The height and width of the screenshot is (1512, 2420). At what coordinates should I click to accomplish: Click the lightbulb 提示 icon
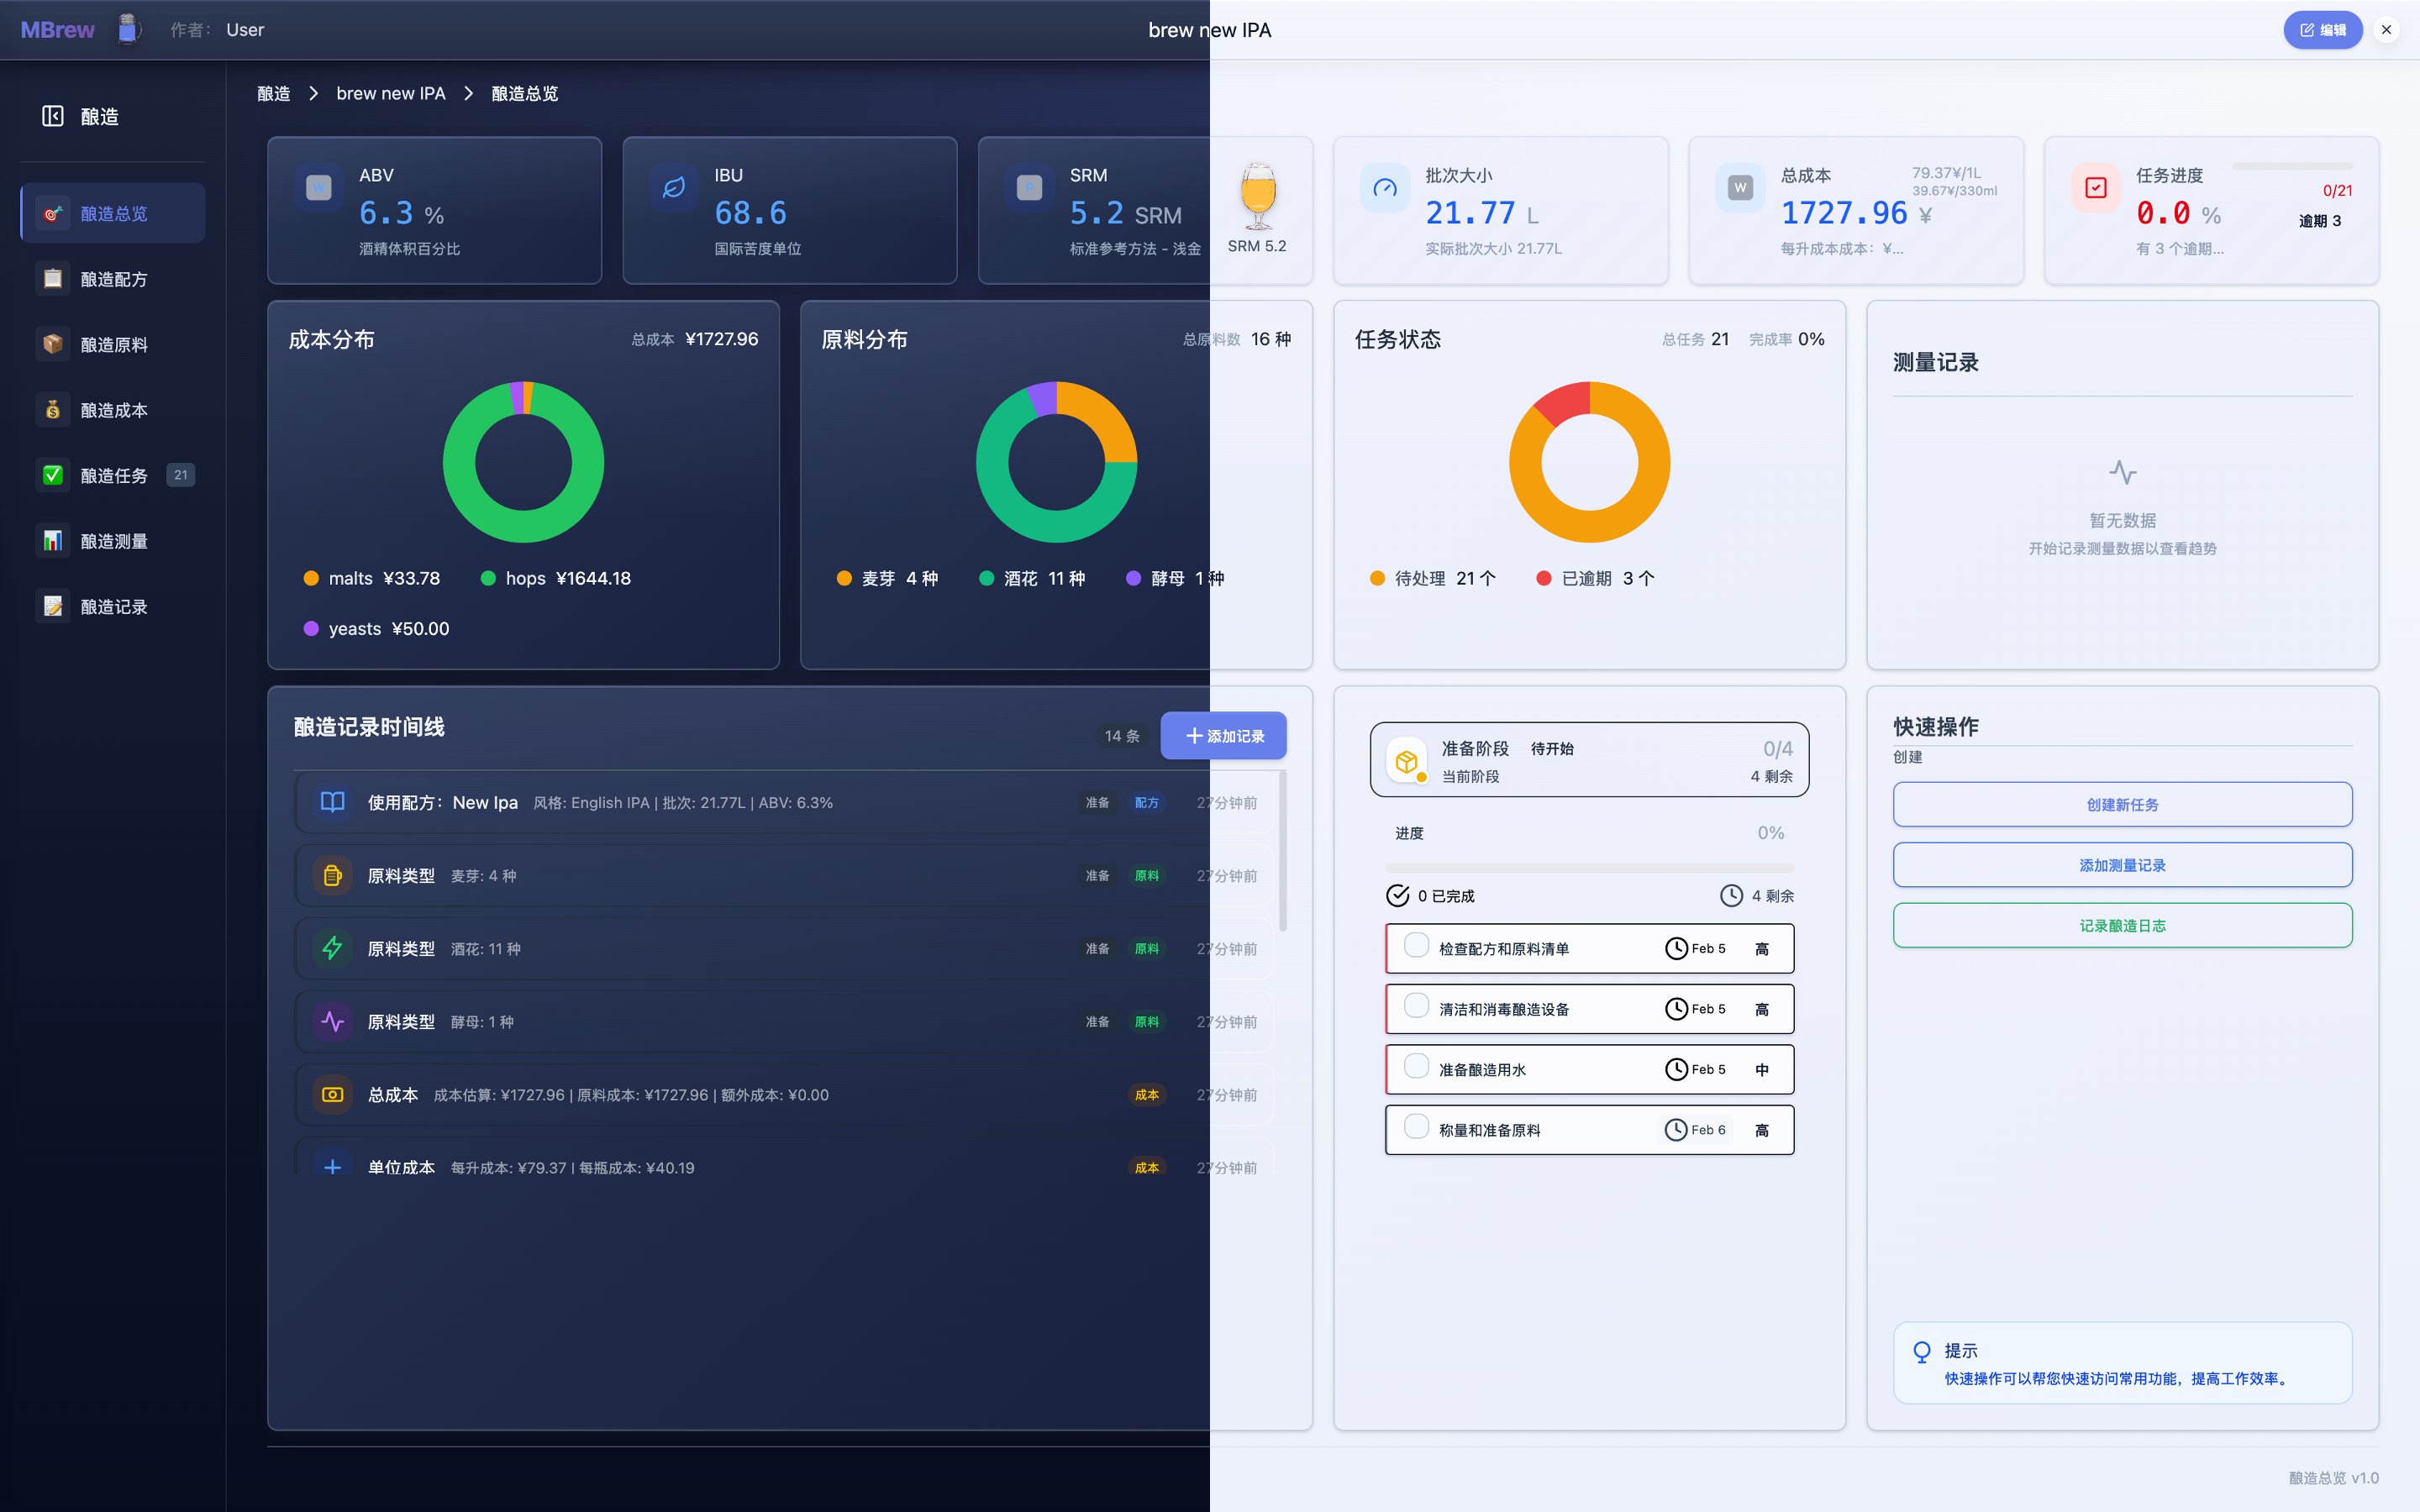tap(1921, 1352)
